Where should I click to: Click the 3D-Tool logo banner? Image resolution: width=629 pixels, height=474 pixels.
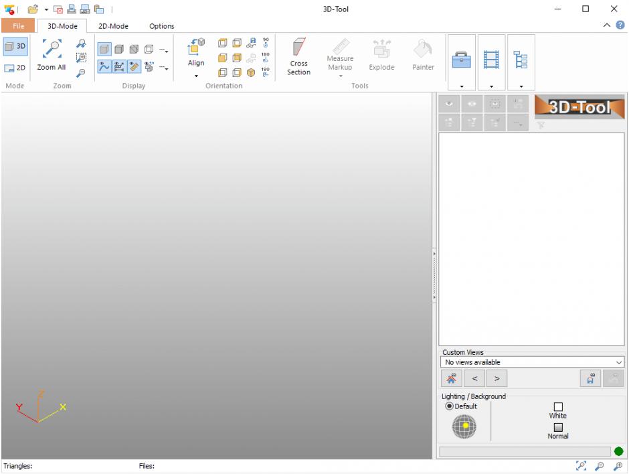click(x=579, y=106)
